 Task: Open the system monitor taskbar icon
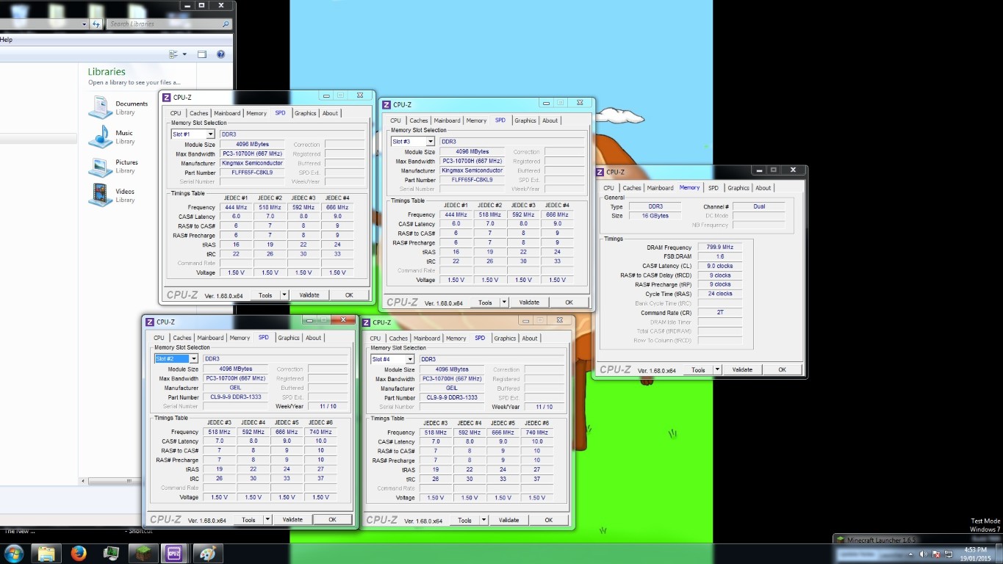111,553
